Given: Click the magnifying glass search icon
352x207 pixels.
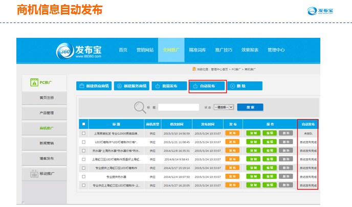Looking at the screenshot, I should point(141,107).
